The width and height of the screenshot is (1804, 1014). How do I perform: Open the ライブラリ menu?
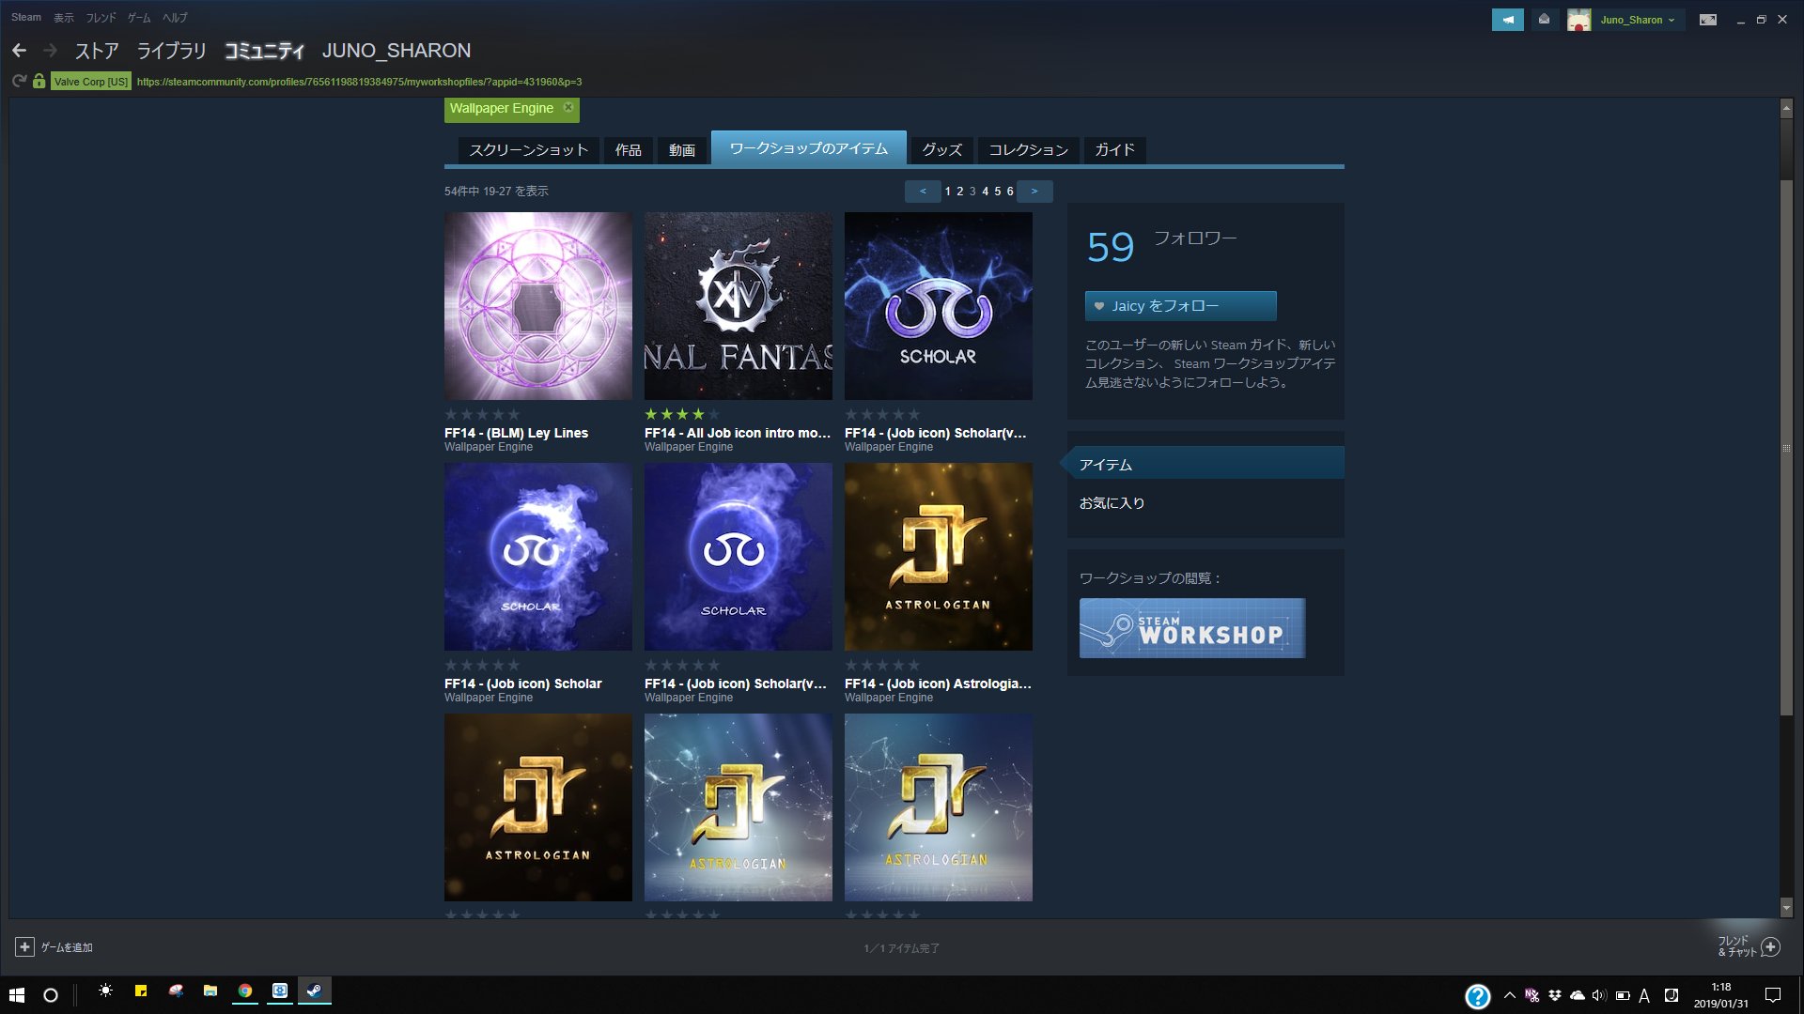[171, 51]
